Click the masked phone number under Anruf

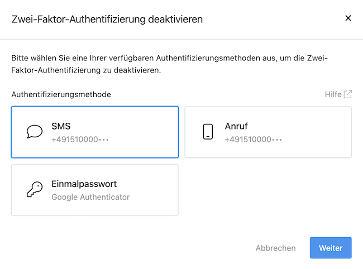(254, 140)
